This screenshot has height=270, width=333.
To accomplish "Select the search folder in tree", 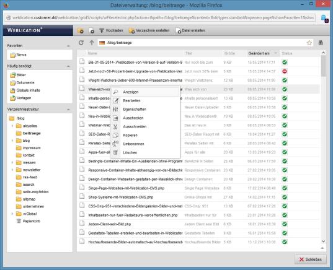I will coord(25,185).
